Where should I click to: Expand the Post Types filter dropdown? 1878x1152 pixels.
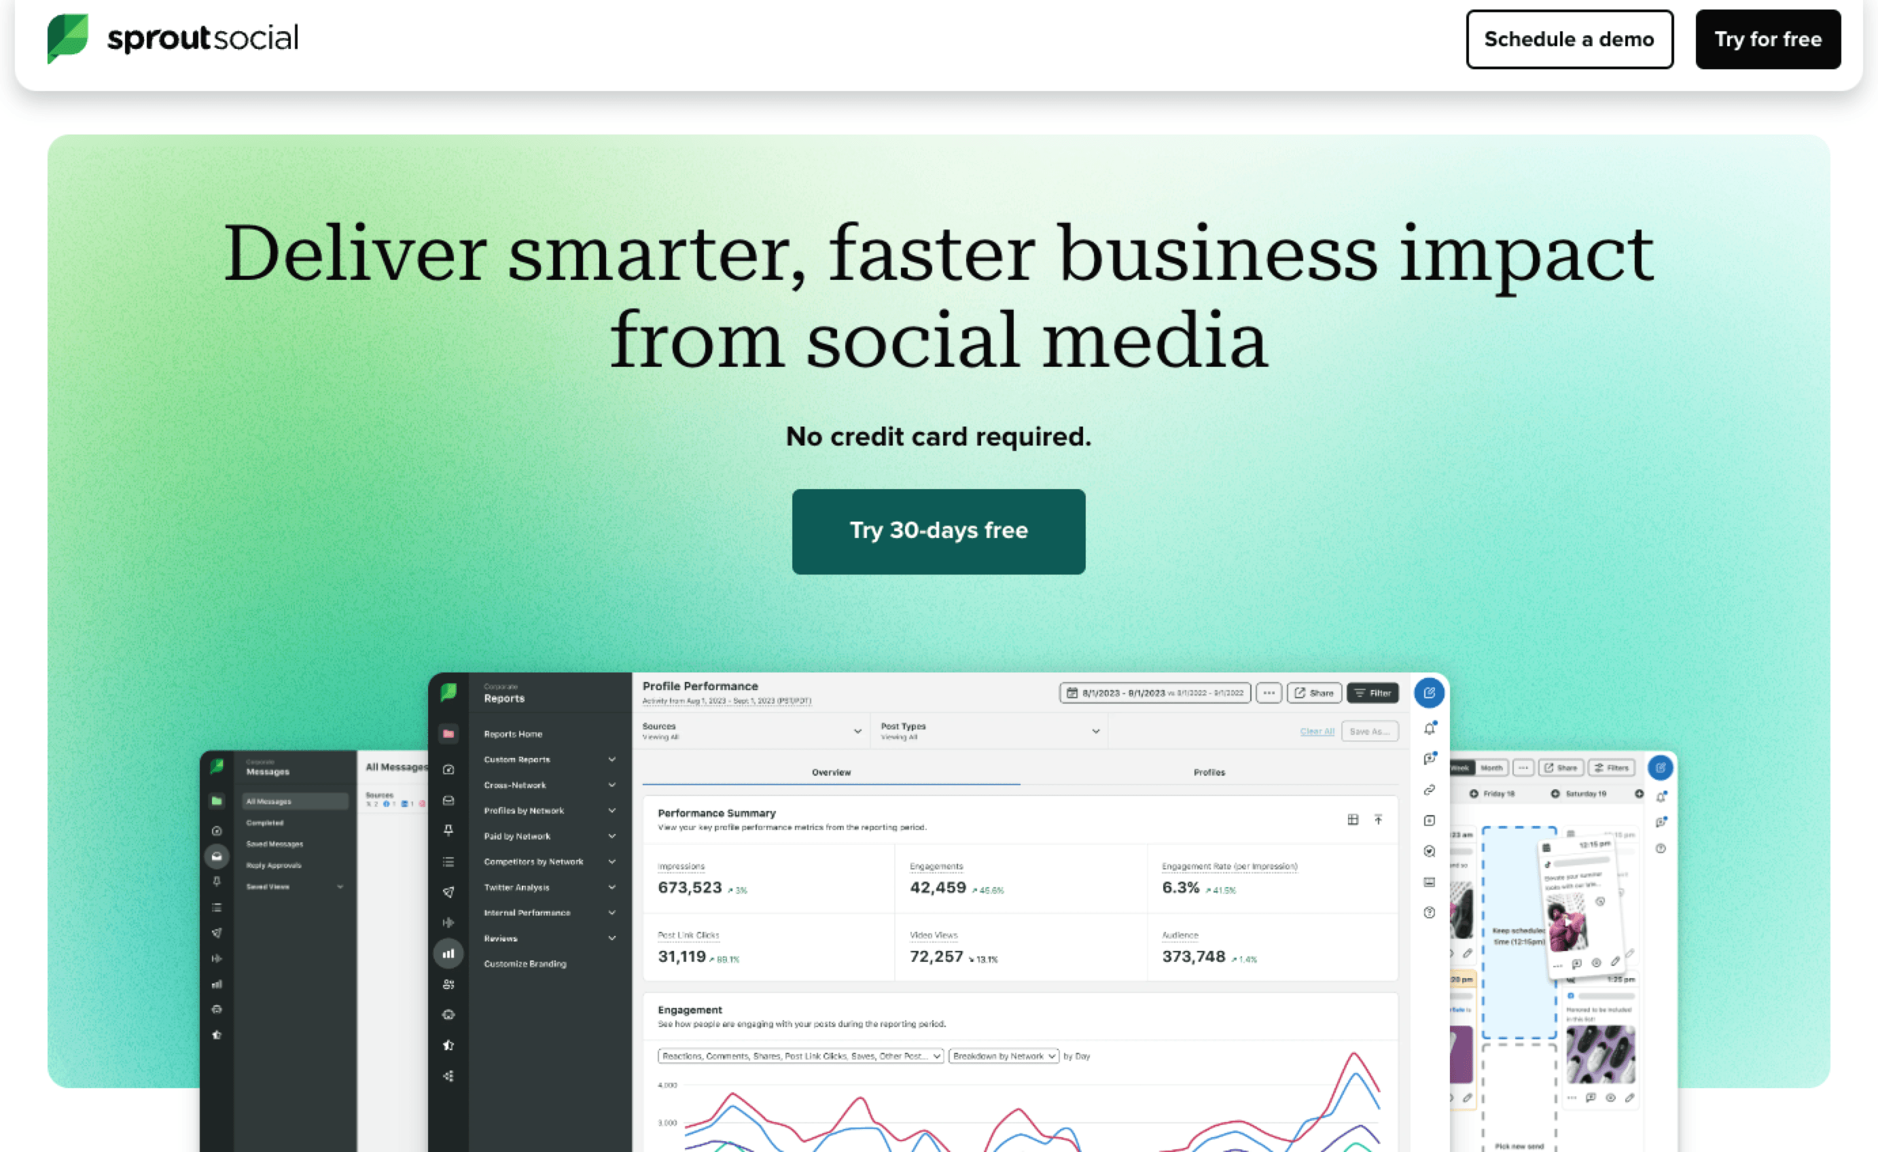(x=1093, y=732)
